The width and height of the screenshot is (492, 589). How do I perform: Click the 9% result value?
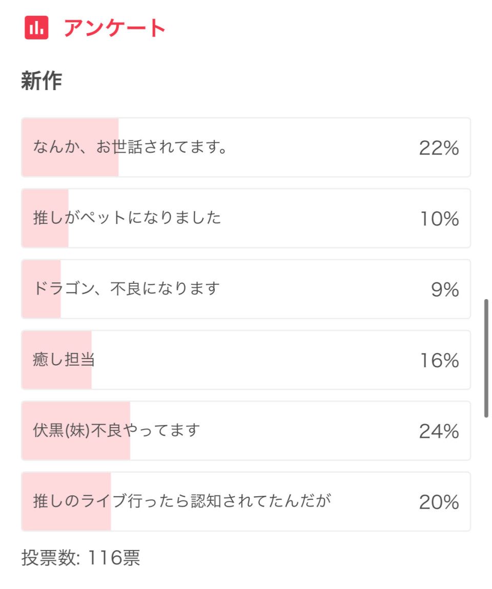445,289
